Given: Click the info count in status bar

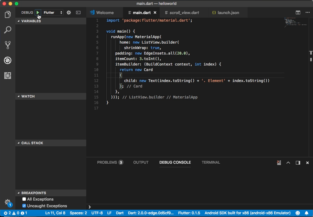Looking at the screenshot, I should click(x=24, y=213).
